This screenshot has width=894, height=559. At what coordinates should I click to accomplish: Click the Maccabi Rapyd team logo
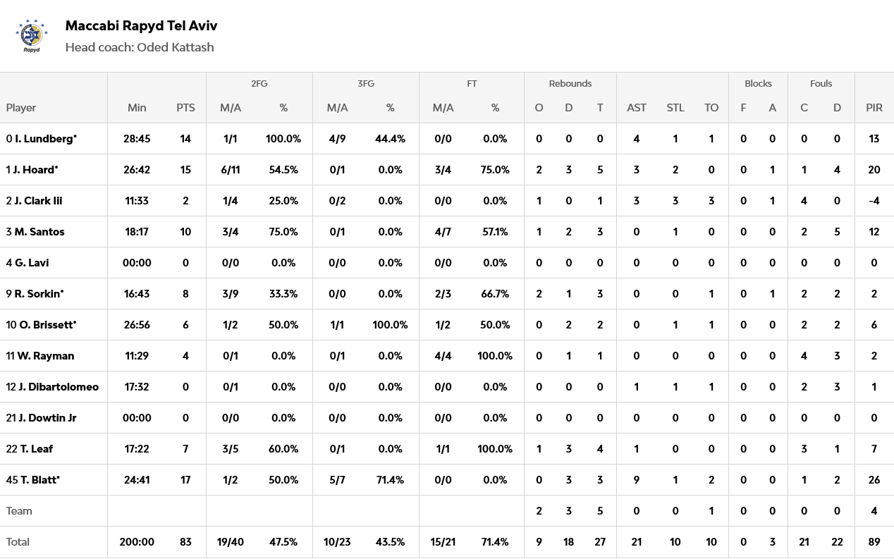[x=31, y=36]
